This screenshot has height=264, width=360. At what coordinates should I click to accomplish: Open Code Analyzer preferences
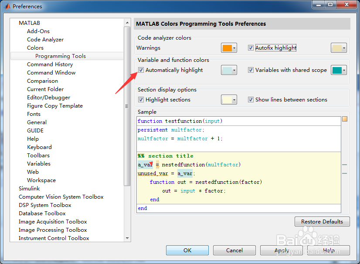coord(45,40)
